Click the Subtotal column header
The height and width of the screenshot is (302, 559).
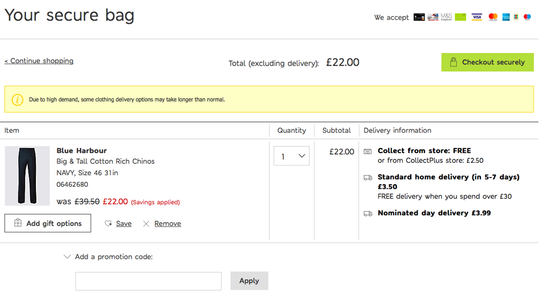tap(336, 131)
